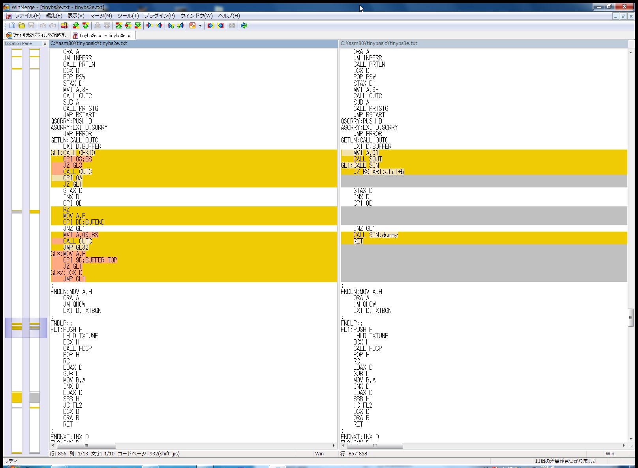Click Copy all to right icon

pos(210,26)
